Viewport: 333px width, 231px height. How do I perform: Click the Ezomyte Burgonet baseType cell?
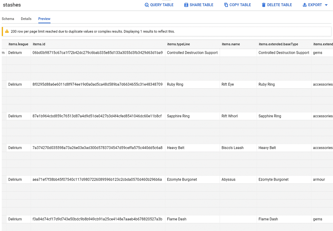pyautogui.click(x=284, y=179)
